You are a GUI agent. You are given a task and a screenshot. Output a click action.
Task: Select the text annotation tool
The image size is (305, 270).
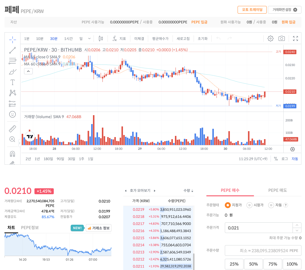[12, 82]
